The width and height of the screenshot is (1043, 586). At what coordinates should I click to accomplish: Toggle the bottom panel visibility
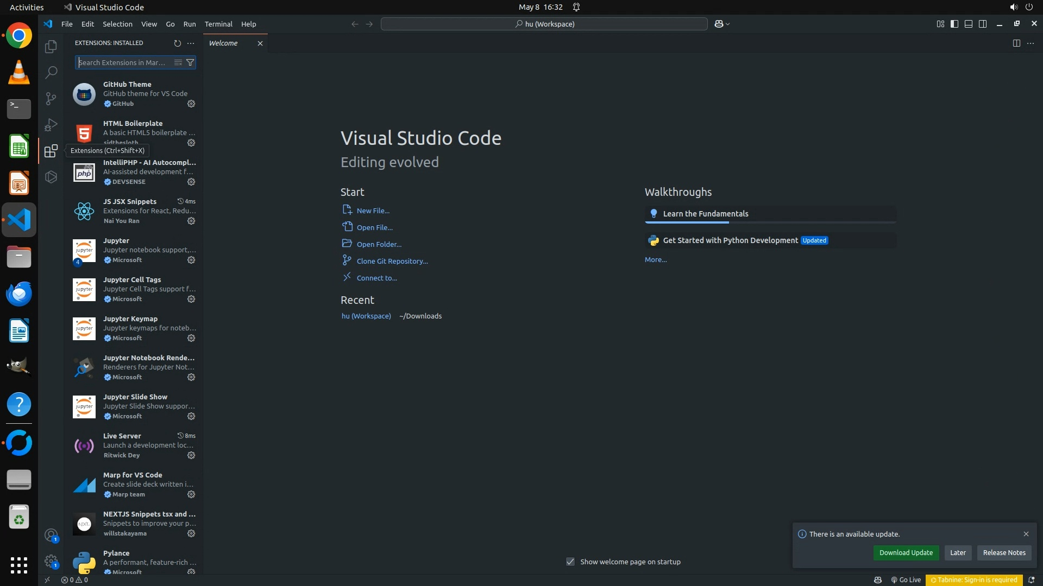click(969, 24)
